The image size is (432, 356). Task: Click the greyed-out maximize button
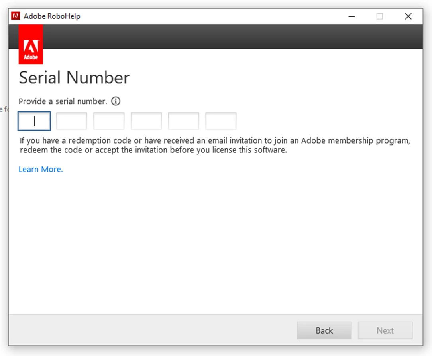click(x=380, y=16)
